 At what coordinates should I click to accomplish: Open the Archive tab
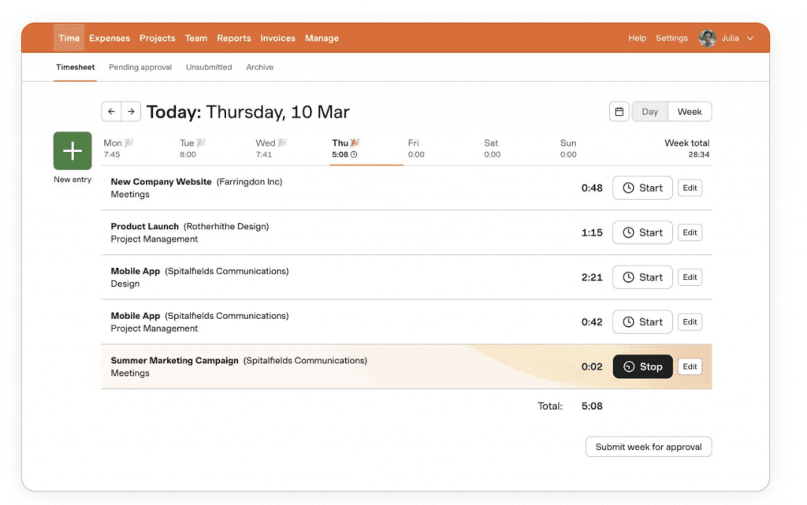pos(259,68)
